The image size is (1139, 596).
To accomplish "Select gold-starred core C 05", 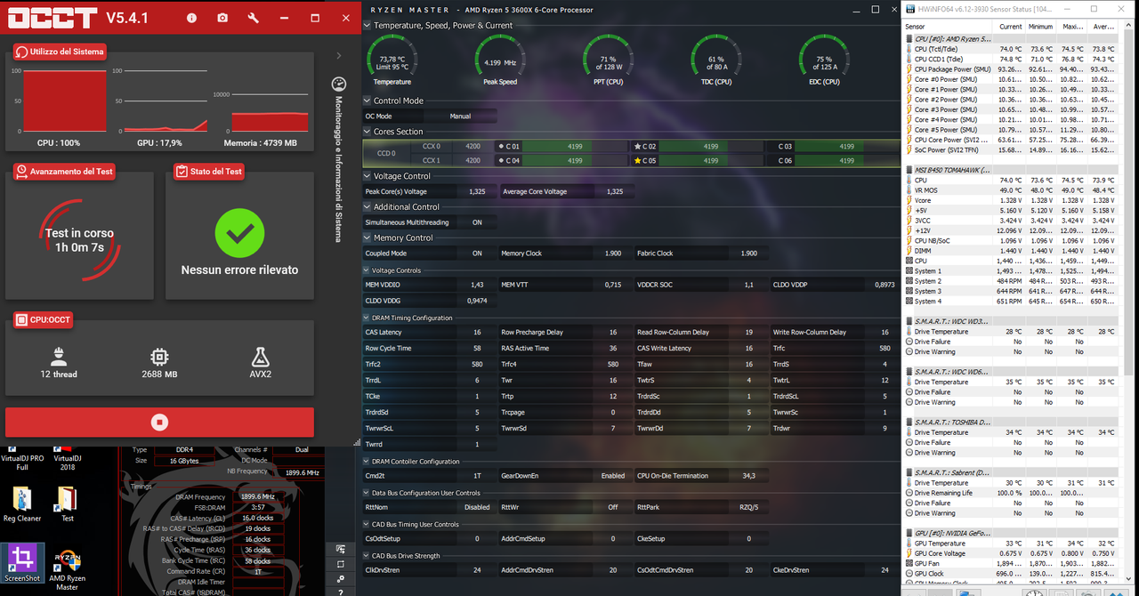I will [698, 160].
